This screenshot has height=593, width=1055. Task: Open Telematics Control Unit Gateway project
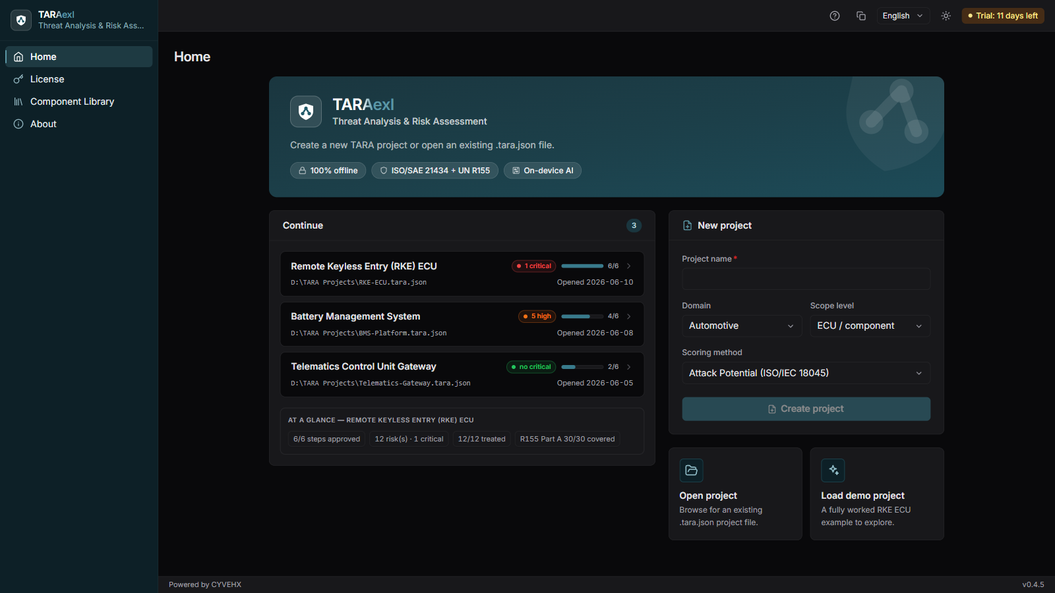click(x=462, y=374)
